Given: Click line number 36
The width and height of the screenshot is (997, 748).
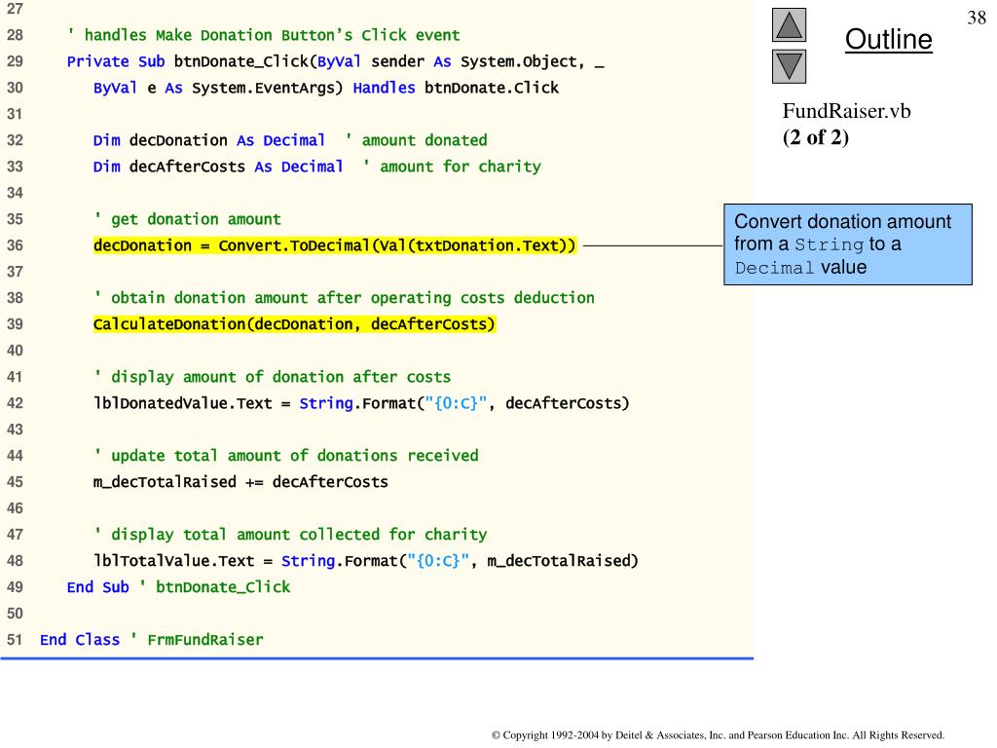Looking at the screenshot, I should pos(15,245).
